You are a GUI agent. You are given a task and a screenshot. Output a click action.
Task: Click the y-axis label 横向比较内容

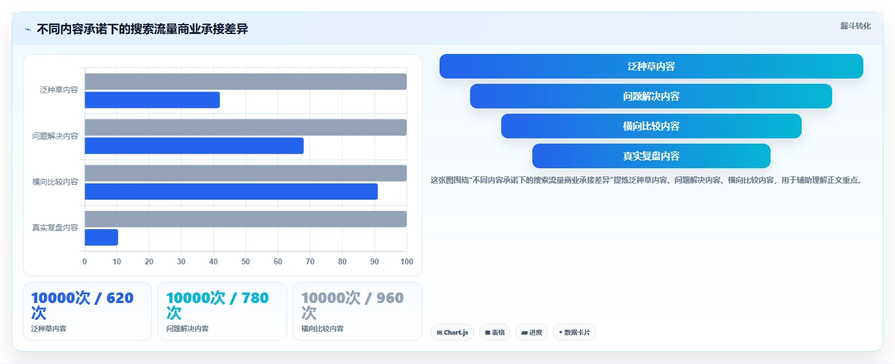55,182
